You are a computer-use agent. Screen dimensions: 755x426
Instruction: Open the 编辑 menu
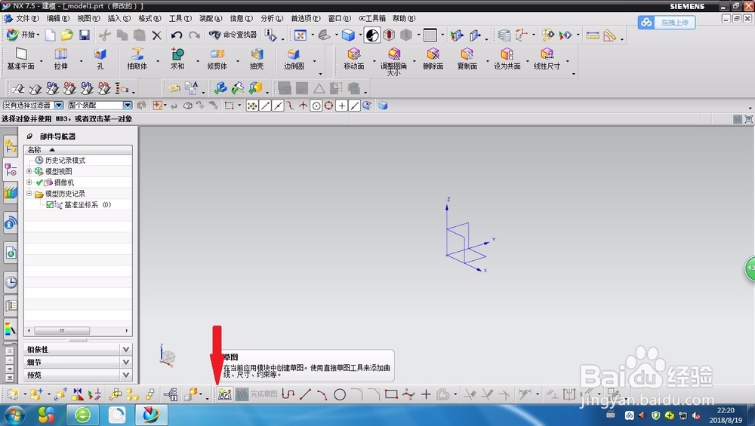pyautogui.click(x=58, y=18)
